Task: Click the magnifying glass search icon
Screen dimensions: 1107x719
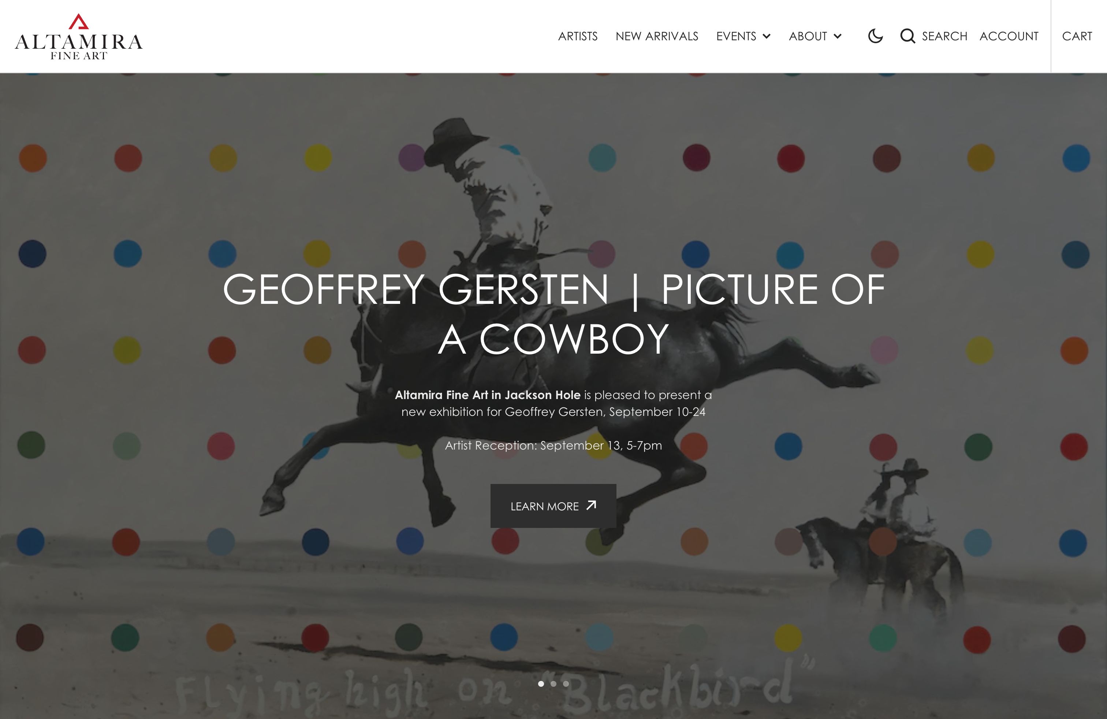Action: 907,36
